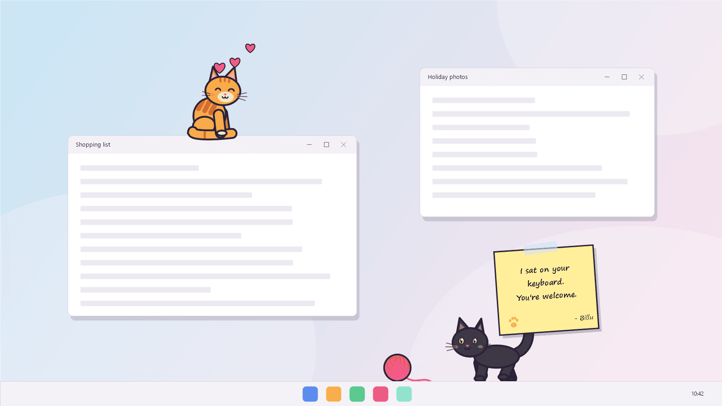Click the taskbar clock showing 10:42
Image resolution: width=722 pixels, height=406 pixels.
[x=697, y=394]
